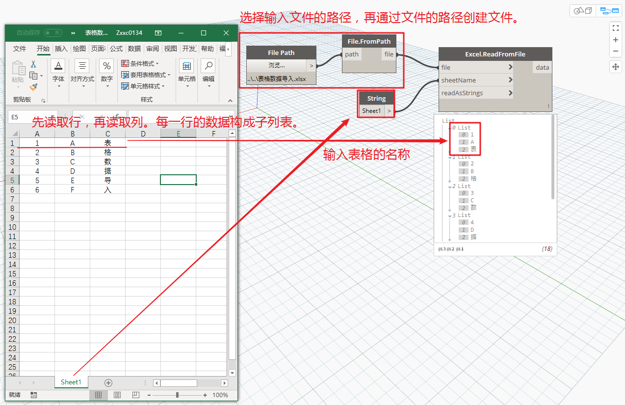Image resolution: width=625 pixels, height=405 pixels.
Task: Open the 对齐方式 alignment group icon
Action: pos(82,66)
